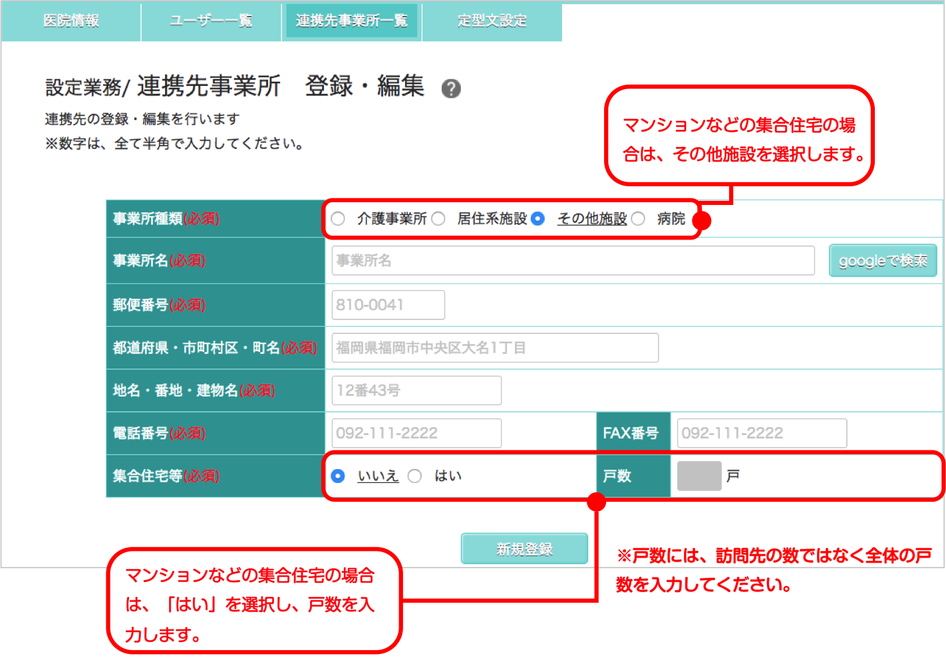Open the 医院情報 tab
The image size is (946, 662).
[x=71, y=21]
